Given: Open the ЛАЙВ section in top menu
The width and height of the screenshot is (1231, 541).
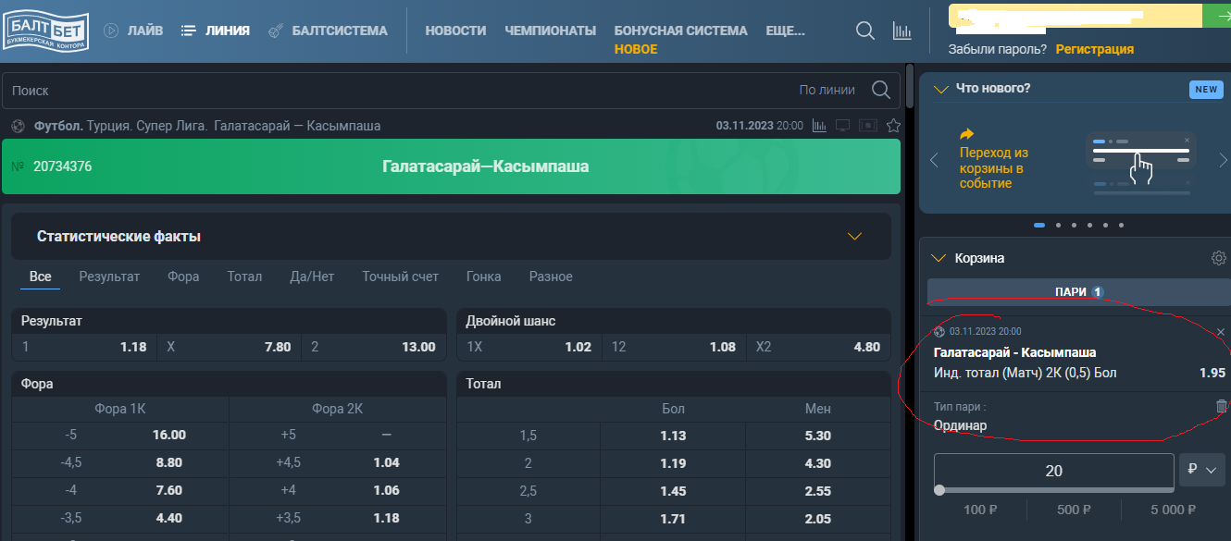Looking at the screenshot, I should click(133, 31).
